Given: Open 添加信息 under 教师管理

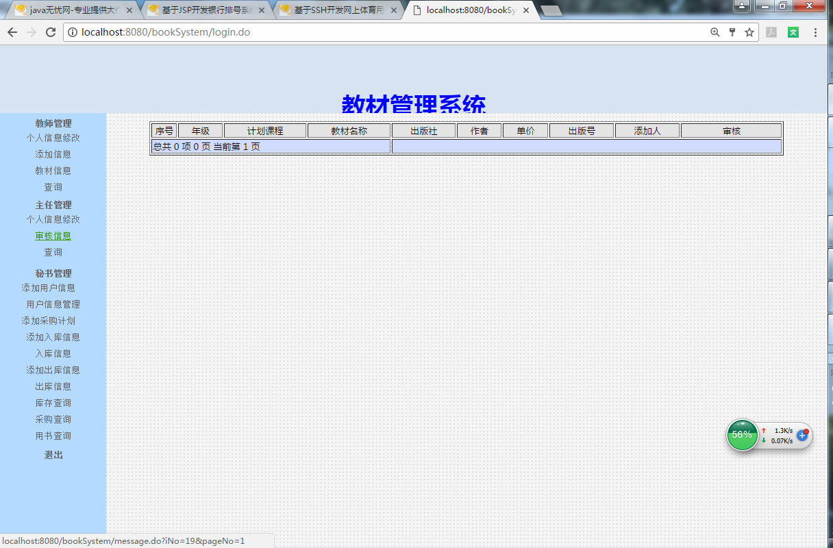Looking at the screenshot, I should (x=53, y=154).
